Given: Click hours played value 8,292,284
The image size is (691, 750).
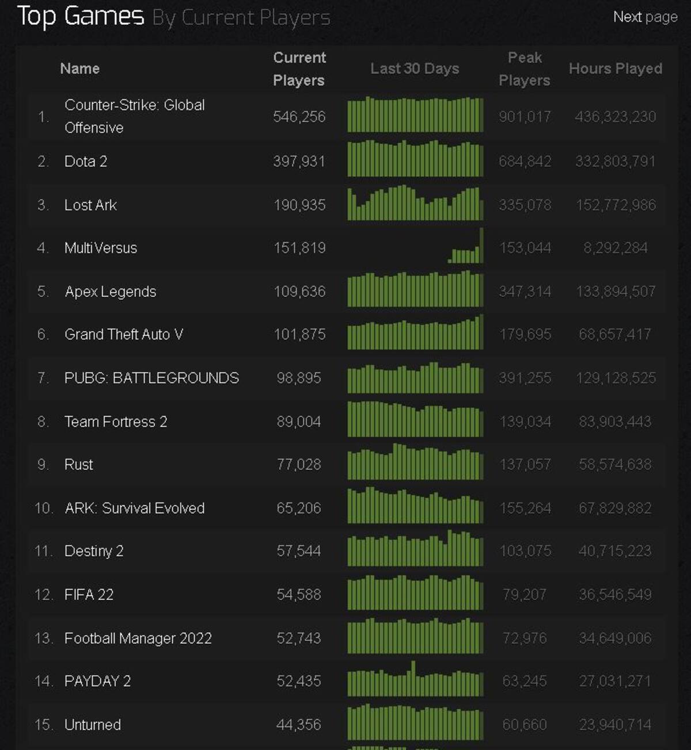Looking at the screenshot, I should click(x=616, y=248).
